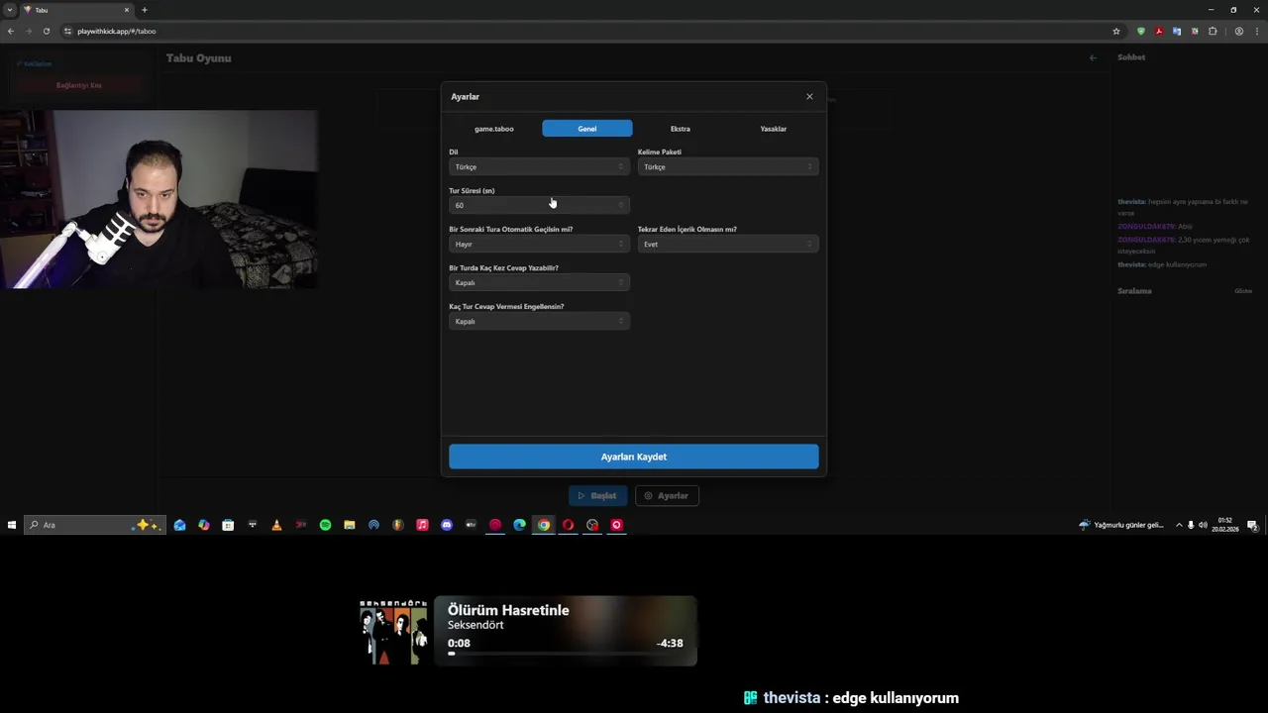Viewport: 1268px width, 713px height.
Task: Open Spotify from the taskbar
Action: [325, 525]
